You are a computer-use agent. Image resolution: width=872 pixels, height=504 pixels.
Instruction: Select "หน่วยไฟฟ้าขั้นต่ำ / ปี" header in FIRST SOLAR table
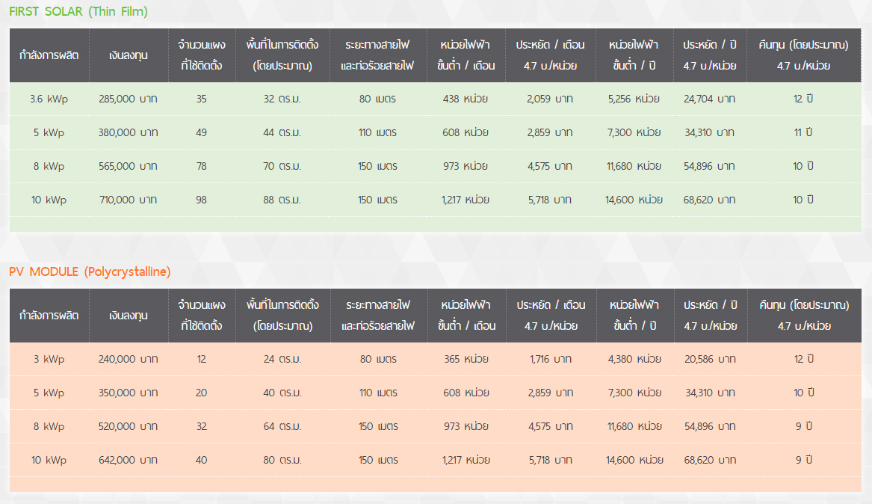pyautogui.click(x=634, y=55)
